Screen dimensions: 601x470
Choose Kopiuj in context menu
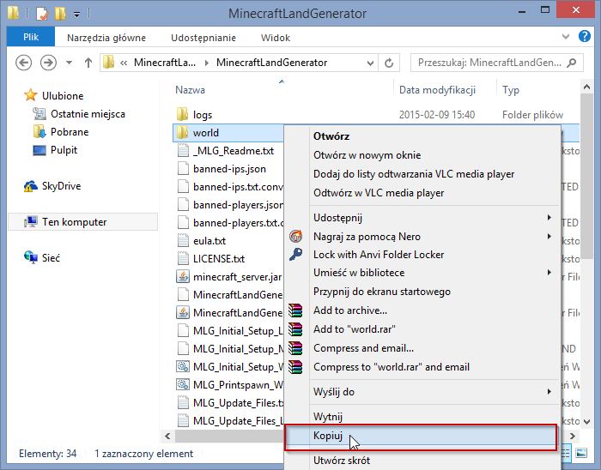point(421,437)
